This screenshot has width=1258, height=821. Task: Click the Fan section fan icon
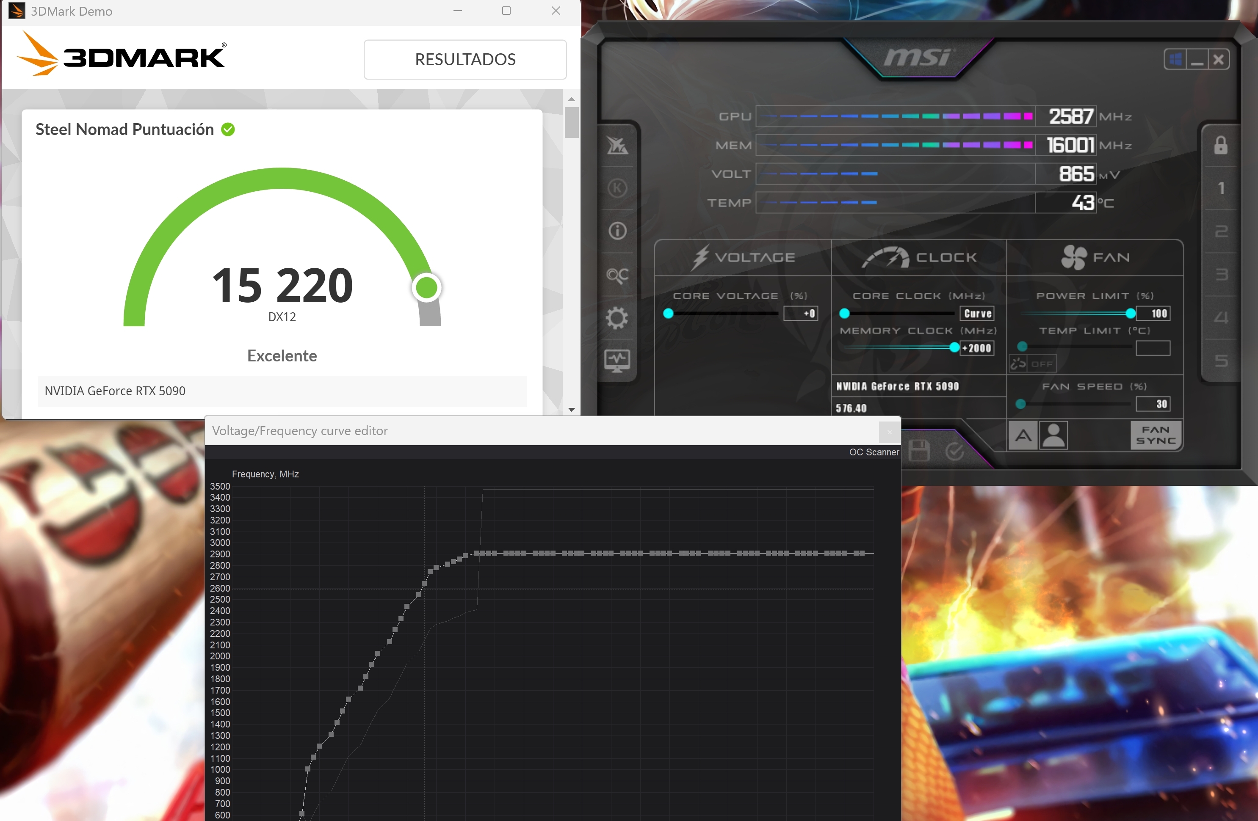(1073, 257)
